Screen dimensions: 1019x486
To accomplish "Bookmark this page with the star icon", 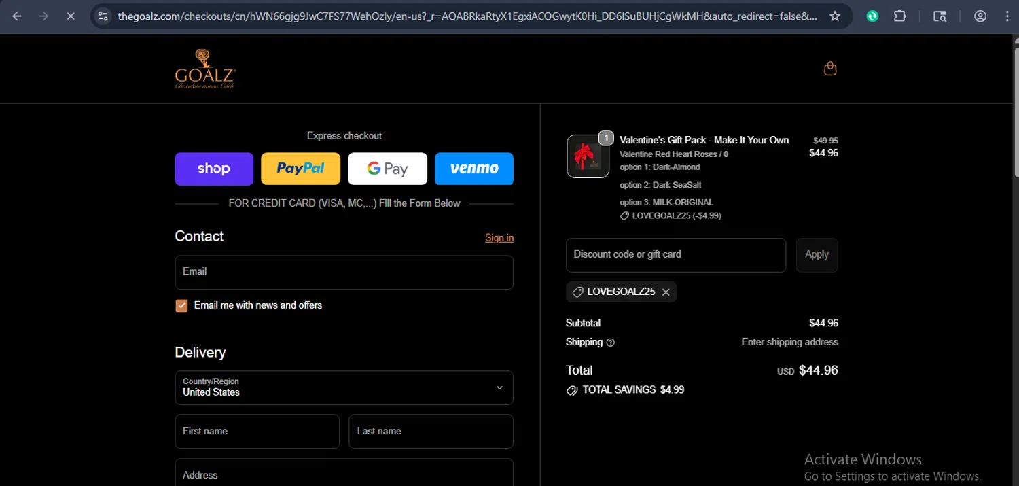I will [x=835, y=16].
